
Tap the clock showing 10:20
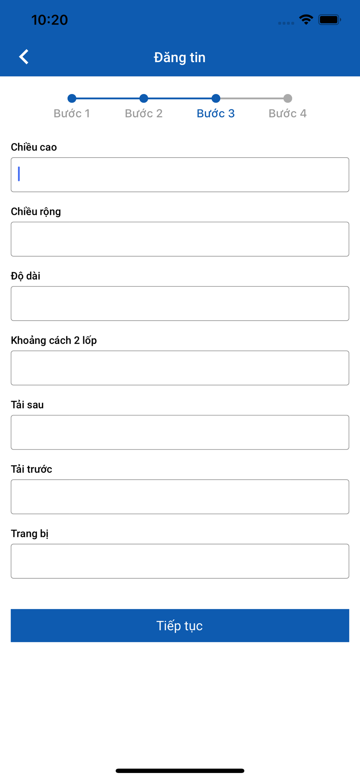point(49,20)
